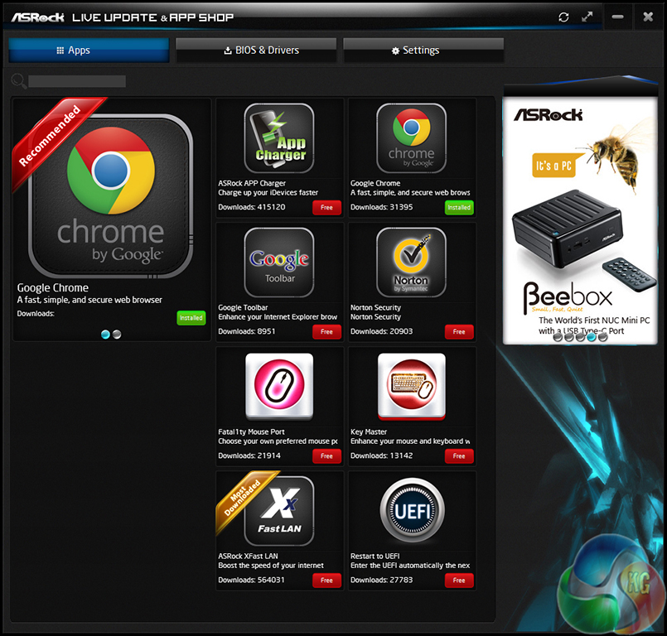Open the Settings tab
The width and height of the screenshot is (667, 636).
click(x=423, y=51)
